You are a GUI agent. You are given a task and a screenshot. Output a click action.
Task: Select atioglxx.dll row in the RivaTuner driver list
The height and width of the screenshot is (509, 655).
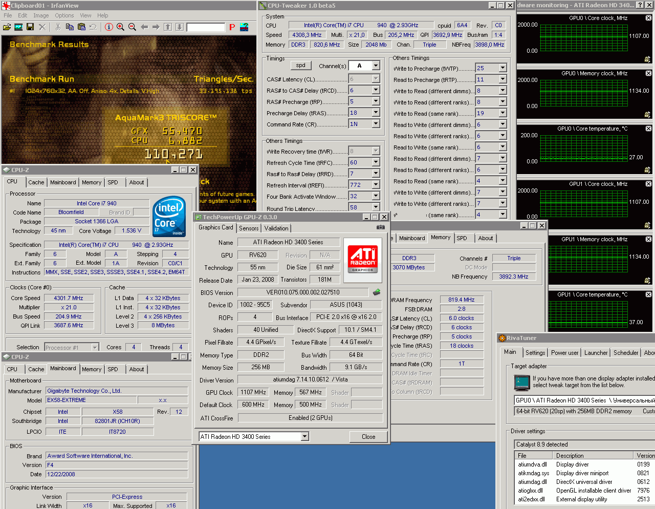(x=584, y=491)
